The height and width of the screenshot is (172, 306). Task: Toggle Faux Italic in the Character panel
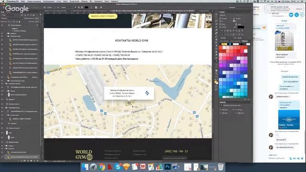(x=225, y=31)
